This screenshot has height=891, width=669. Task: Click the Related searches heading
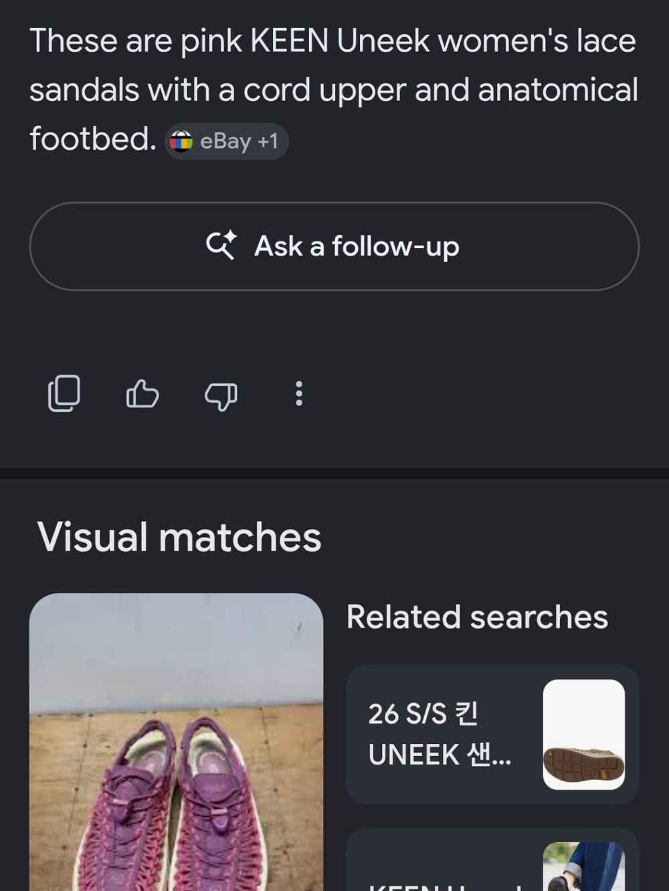pos(477,617)
